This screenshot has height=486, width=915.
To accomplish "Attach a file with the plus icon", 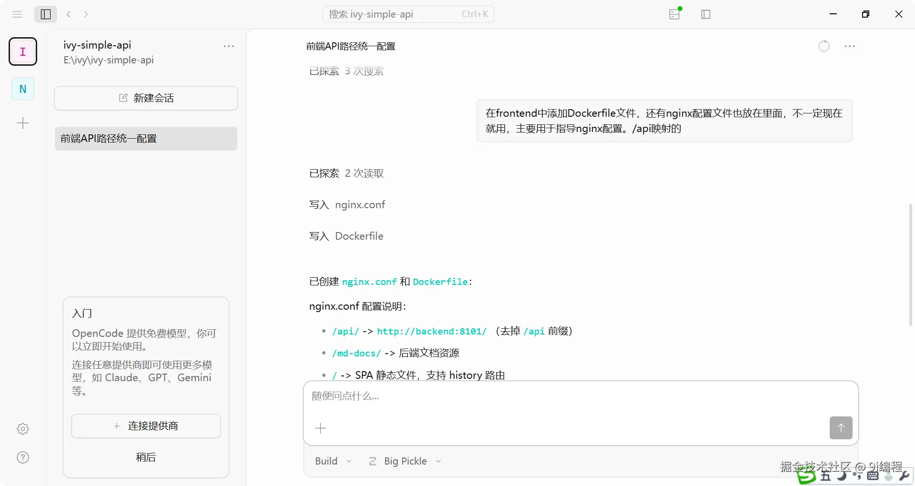I will tap(321, 428).
